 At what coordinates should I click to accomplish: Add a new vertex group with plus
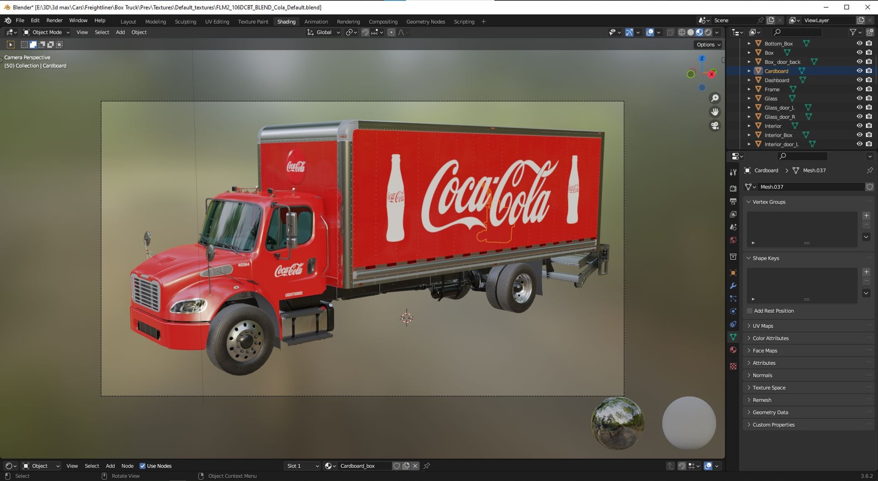866,216
